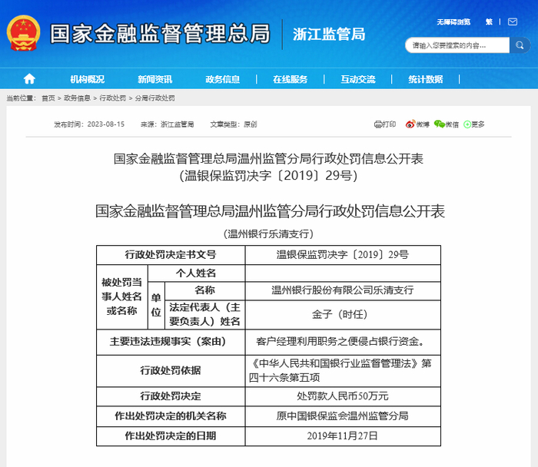538x467 pixels.
Task: Click the 行政处罚 breadcrumb link
Action: (x=113, y=98)
